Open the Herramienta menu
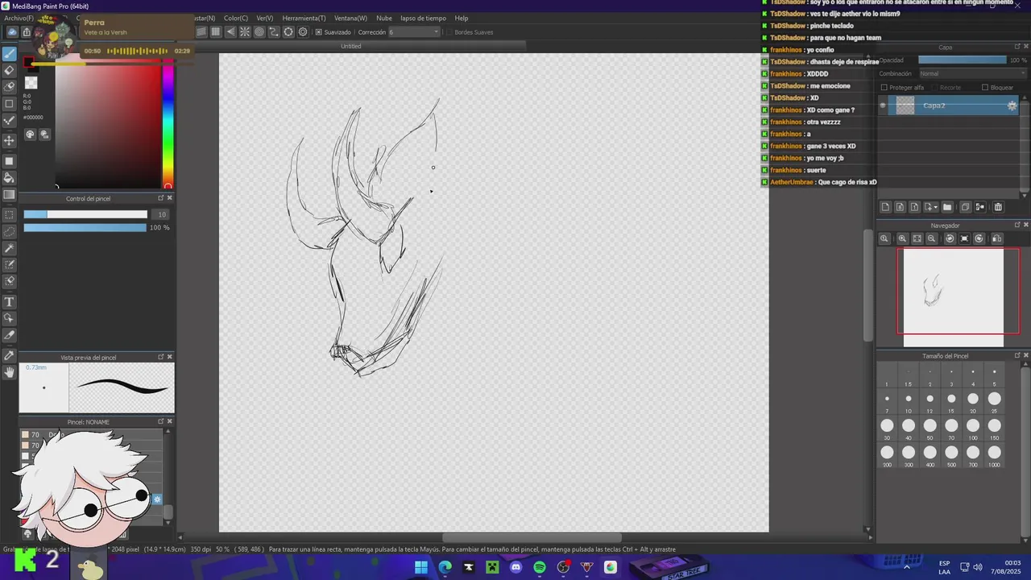The width and height of the screenshot is (1031, 580). (304, 18)
